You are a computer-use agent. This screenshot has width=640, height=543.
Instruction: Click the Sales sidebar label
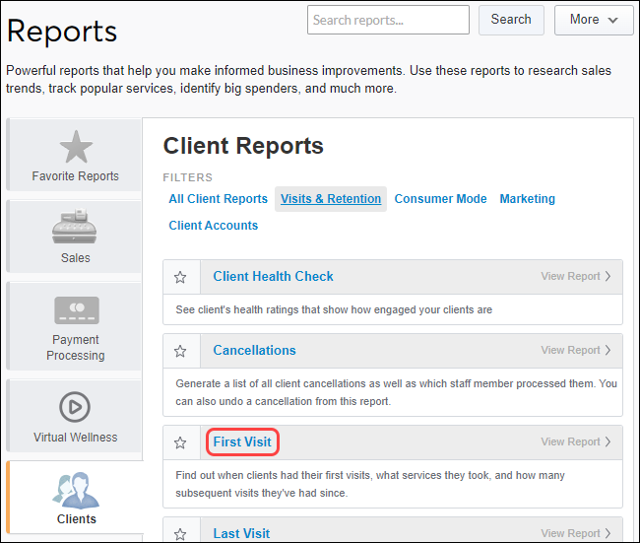[x=76, y=258]
